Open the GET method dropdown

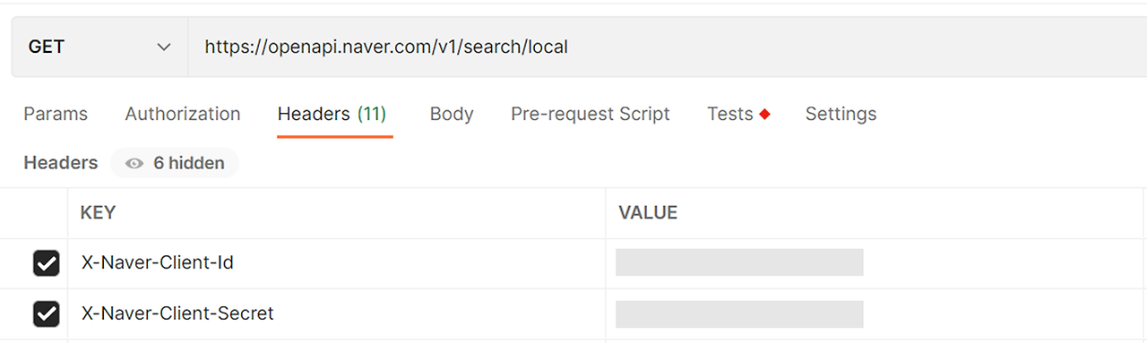tap(99, 47)
